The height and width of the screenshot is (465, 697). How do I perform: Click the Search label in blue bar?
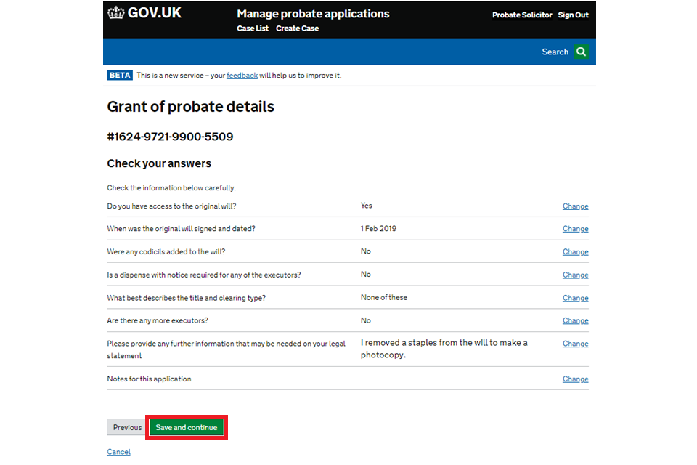(x=555, y=52)
